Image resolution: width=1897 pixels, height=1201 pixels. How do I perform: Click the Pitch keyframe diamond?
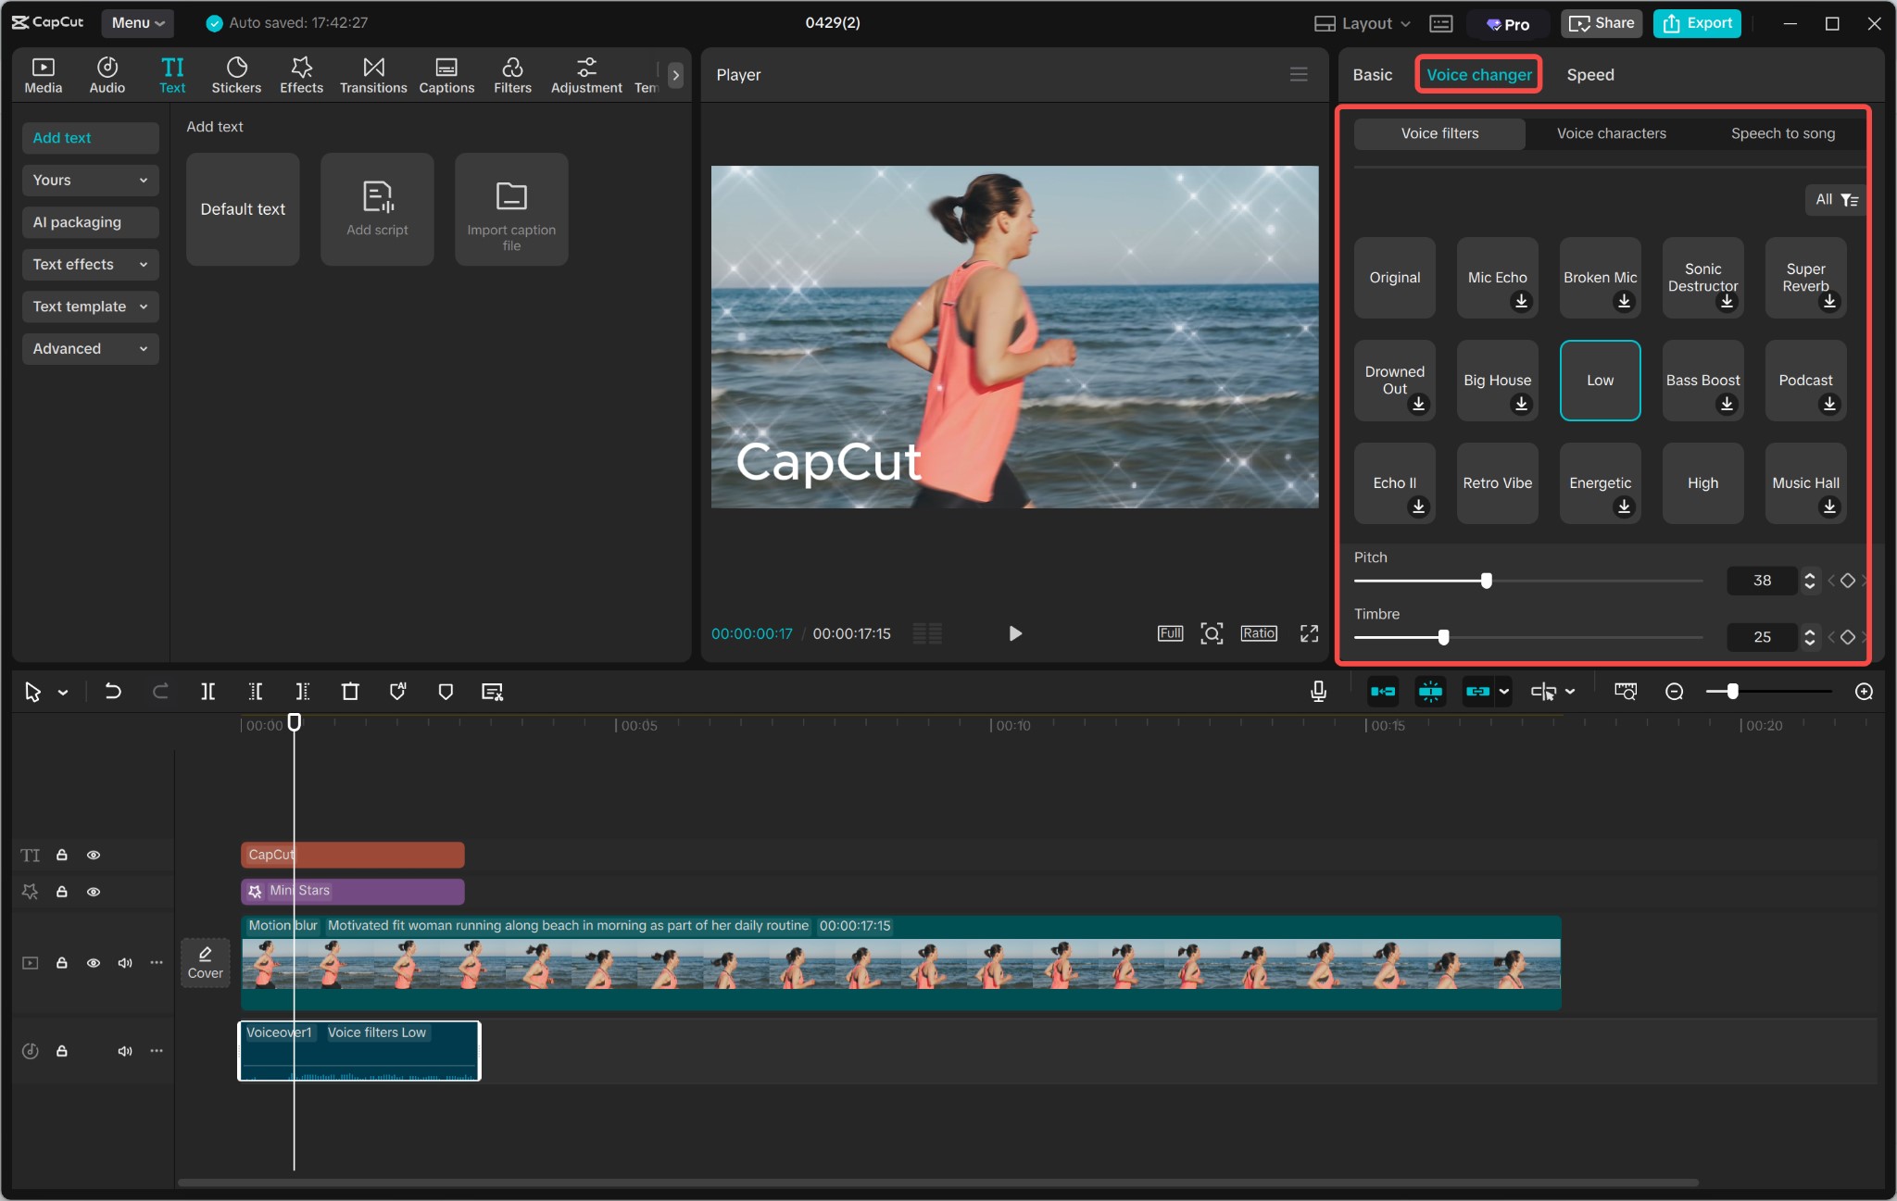[1847, 581]
